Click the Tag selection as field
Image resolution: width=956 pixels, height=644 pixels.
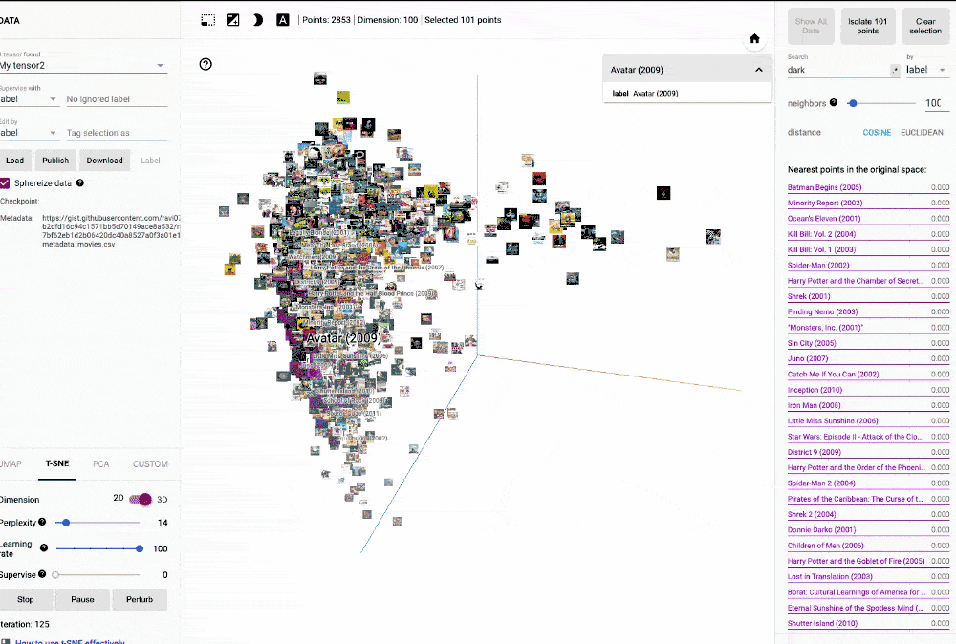[117, 133]
